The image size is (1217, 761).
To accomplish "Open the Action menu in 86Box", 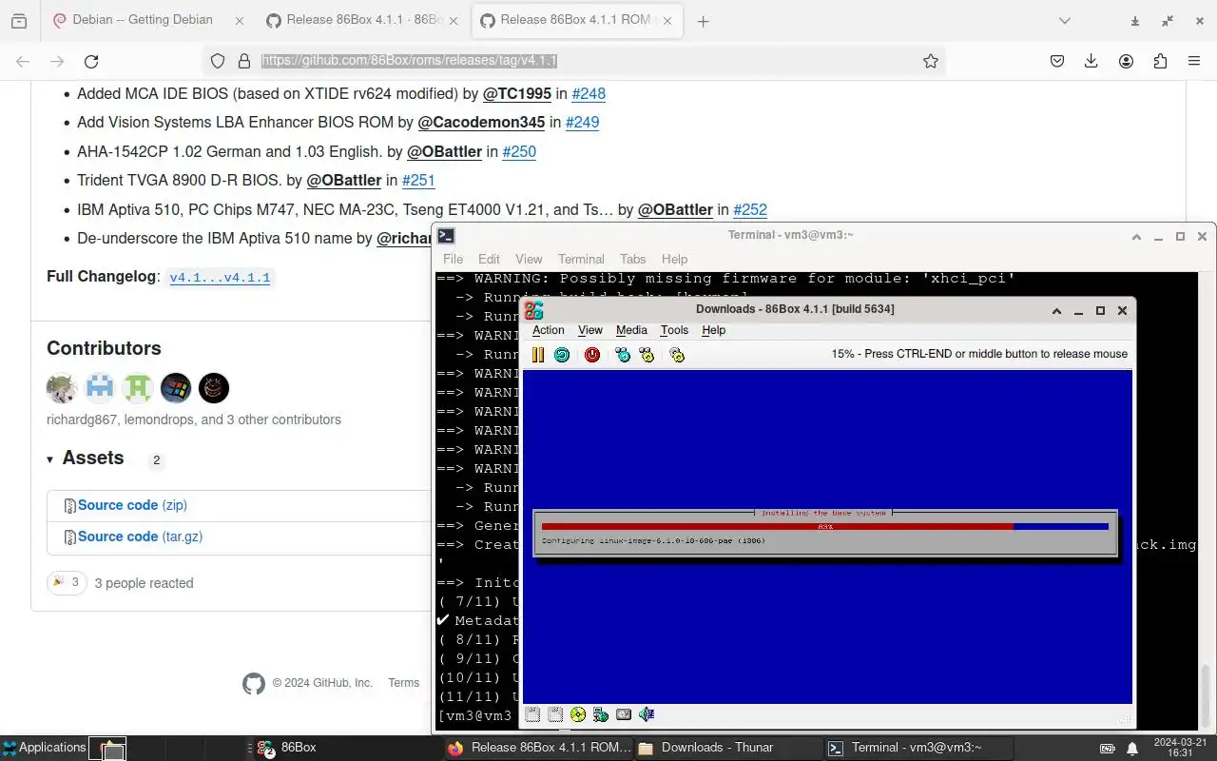I will point(548,330).
